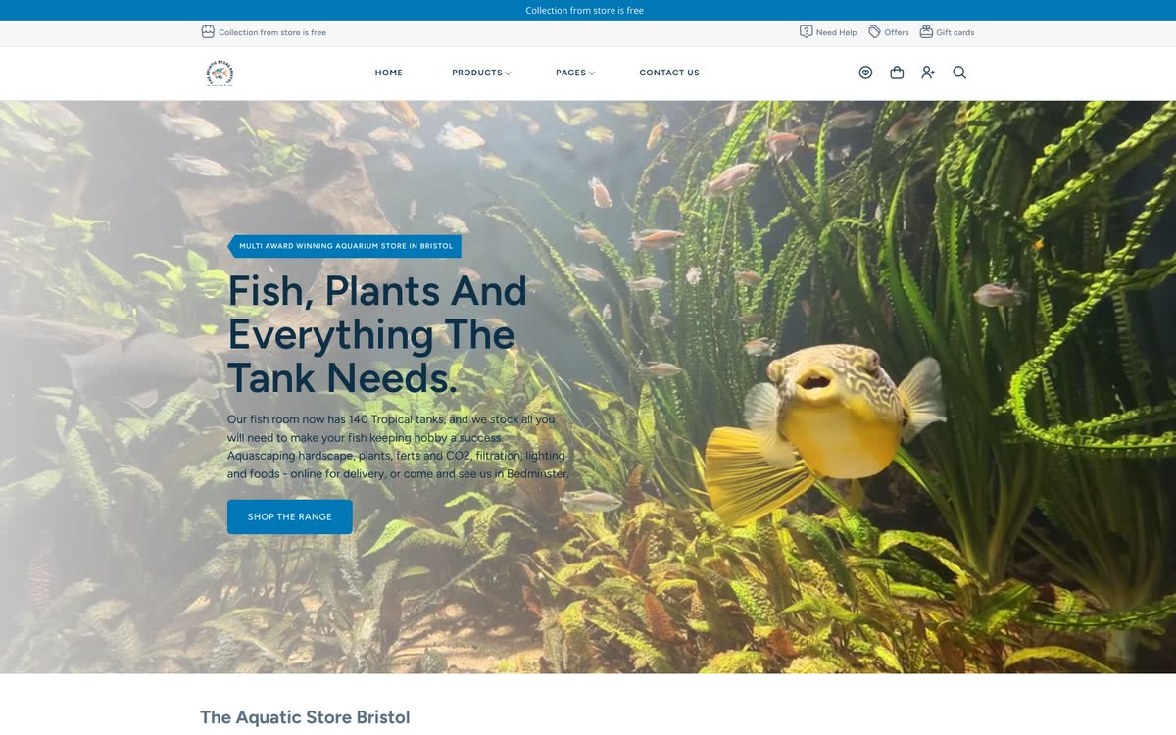Click the Need Help question icon
Screen dimensions: 1176x735
[x=806, y=32]
